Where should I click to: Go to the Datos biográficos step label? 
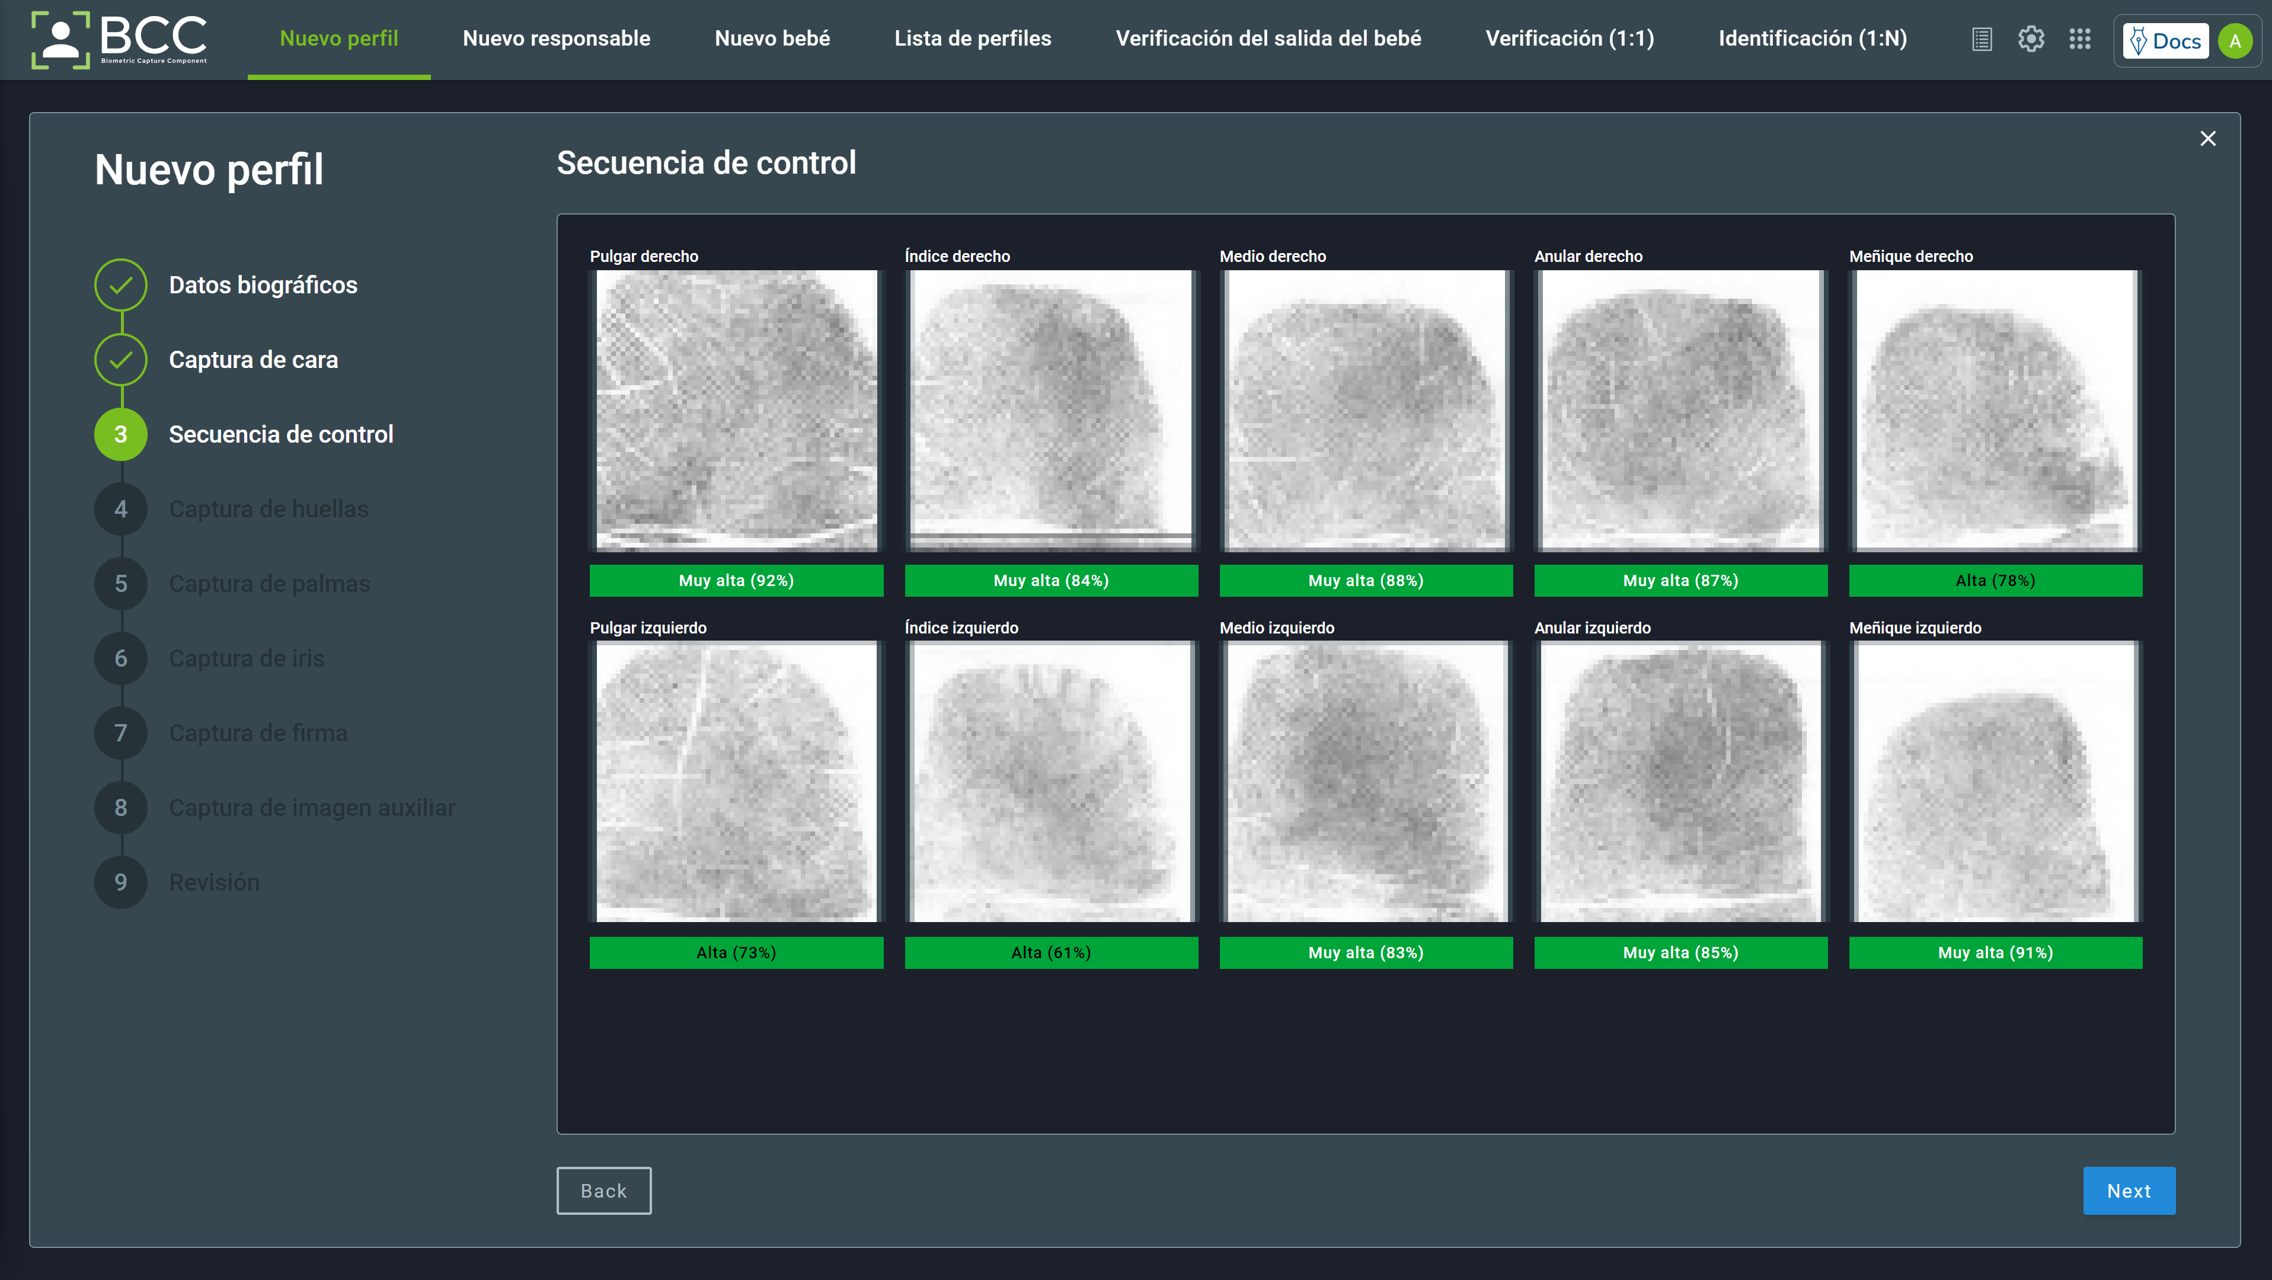click(x=263, y=286)
